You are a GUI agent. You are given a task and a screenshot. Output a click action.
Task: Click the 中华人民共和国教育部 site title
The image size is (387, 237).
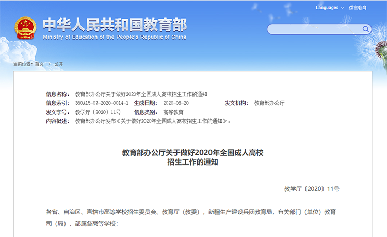pos(115,25)
